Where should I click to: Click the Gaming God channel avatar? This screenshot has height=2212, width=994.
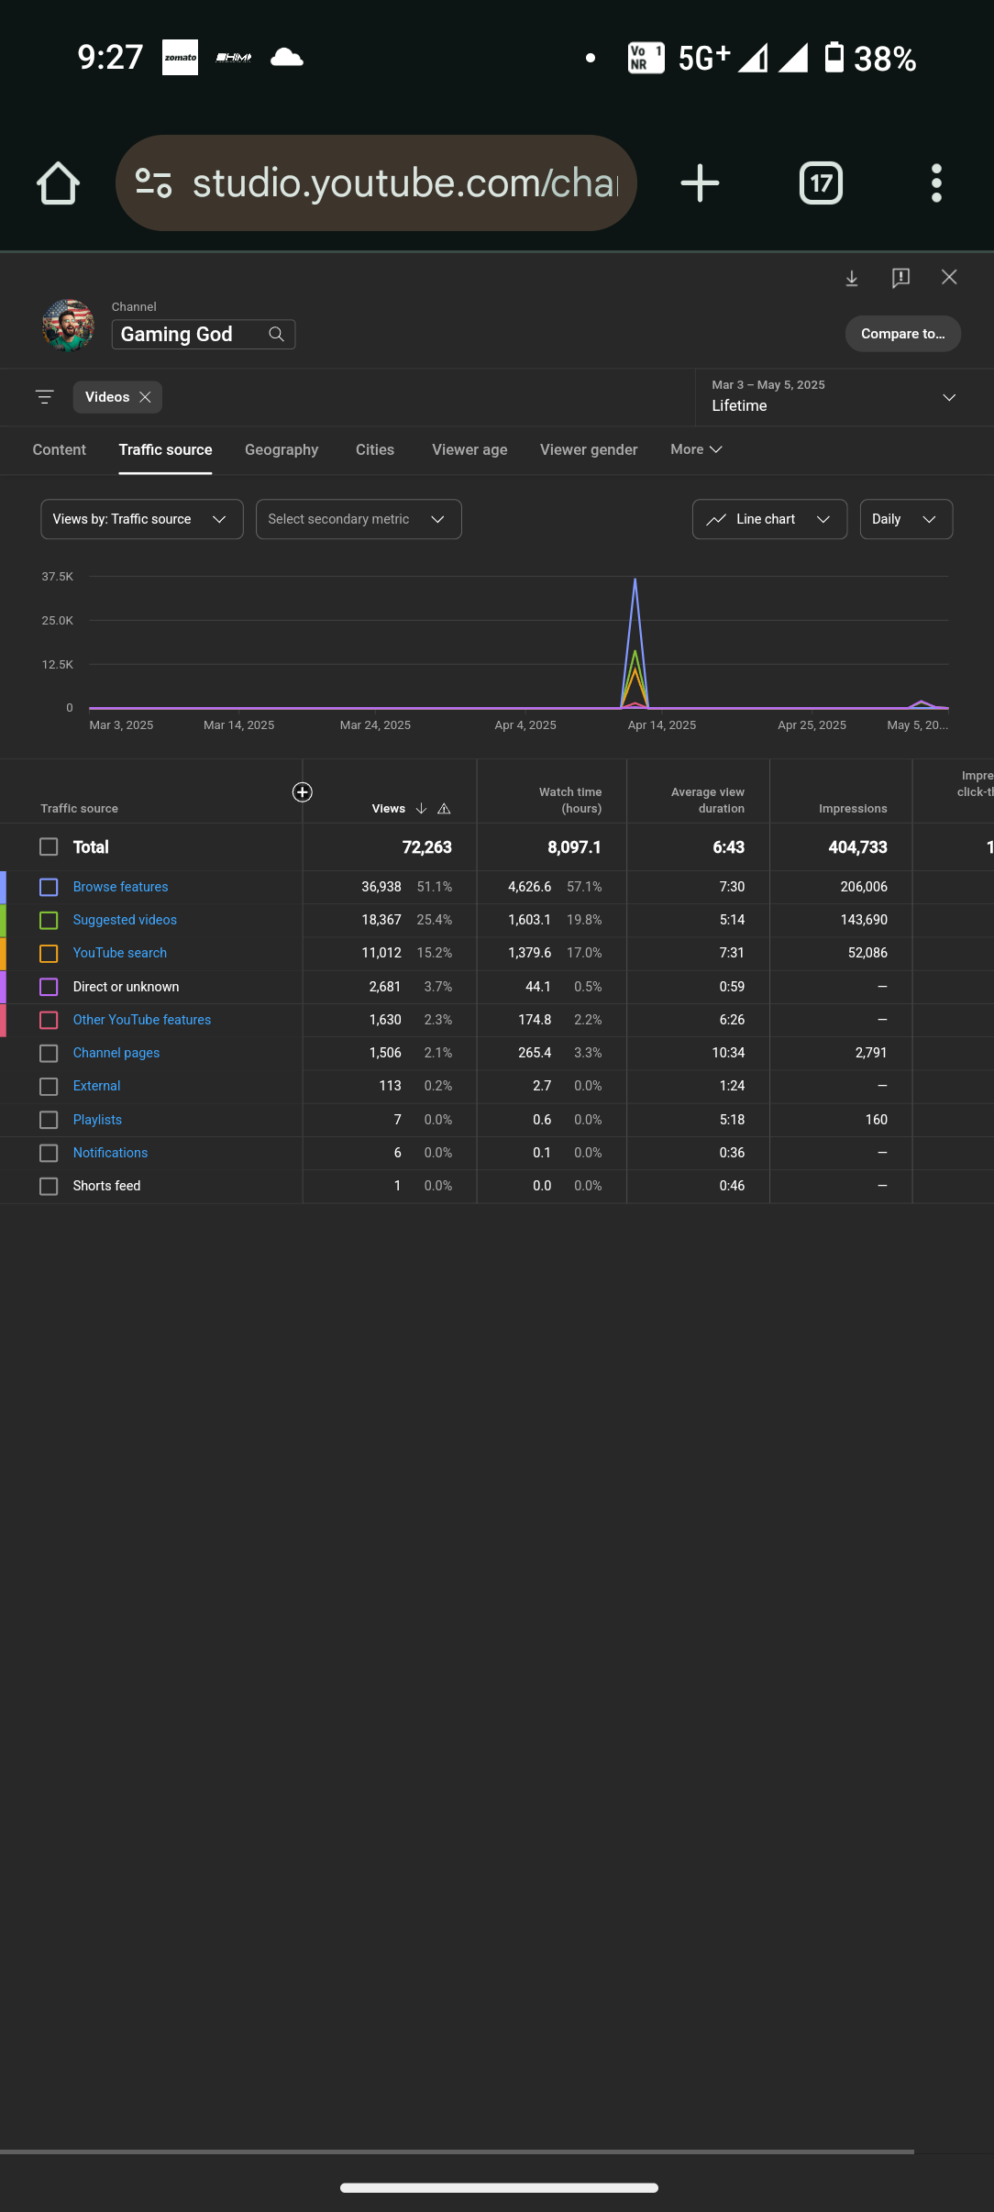coord(68,325)
